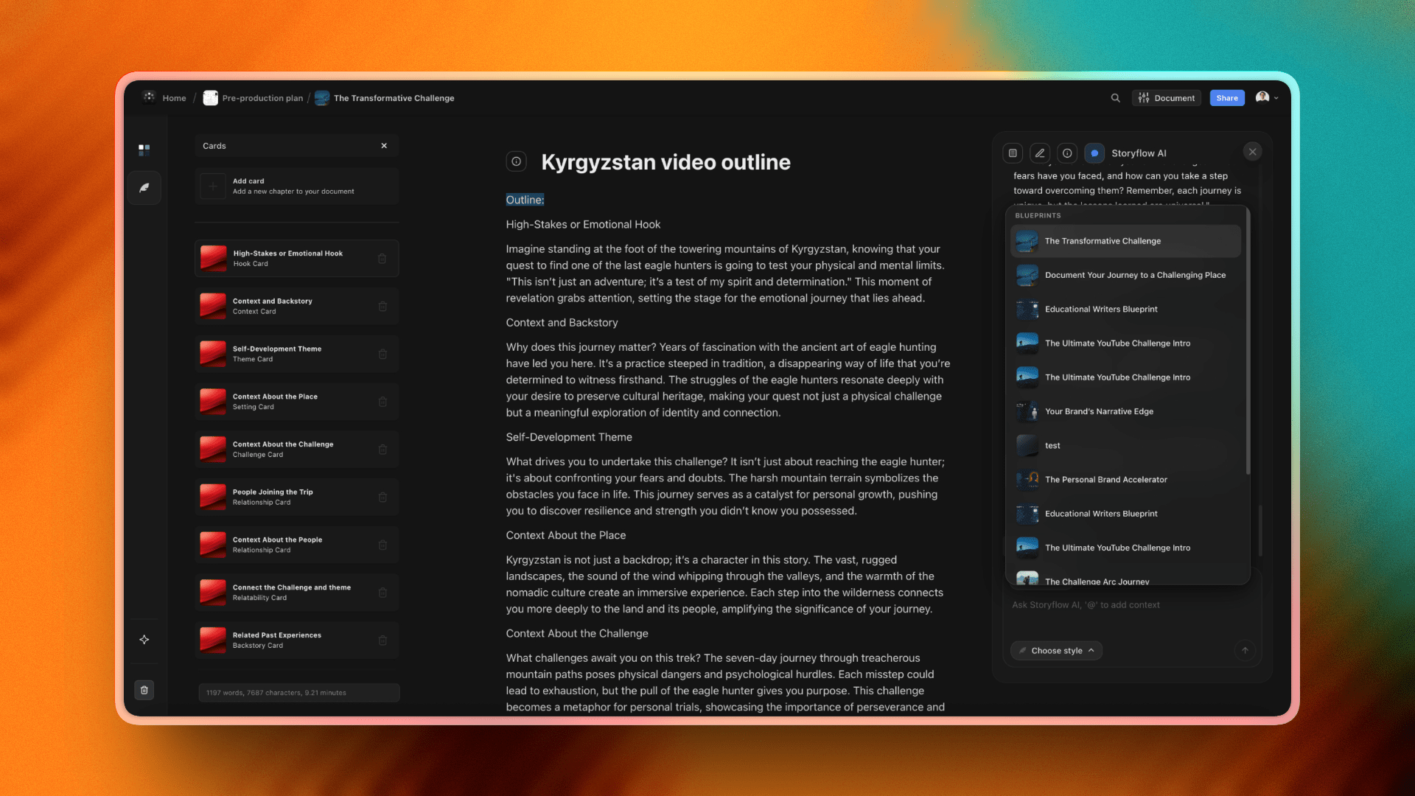Viewport: 1415px width, 796px height.
Task: Open the document view icon in Storyflow AI panel
Action: (x=1012, y=153)
